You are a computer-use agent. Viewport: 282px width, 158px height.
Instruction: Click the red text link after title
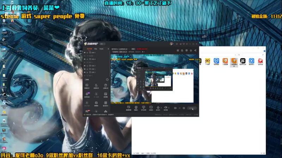(142, 49)
